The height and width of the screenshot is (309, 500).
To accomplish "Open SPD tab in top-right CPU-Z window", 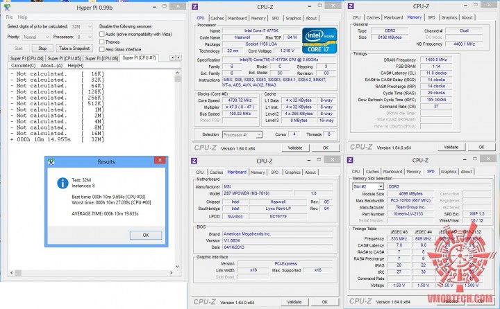I will click(431, 17).
